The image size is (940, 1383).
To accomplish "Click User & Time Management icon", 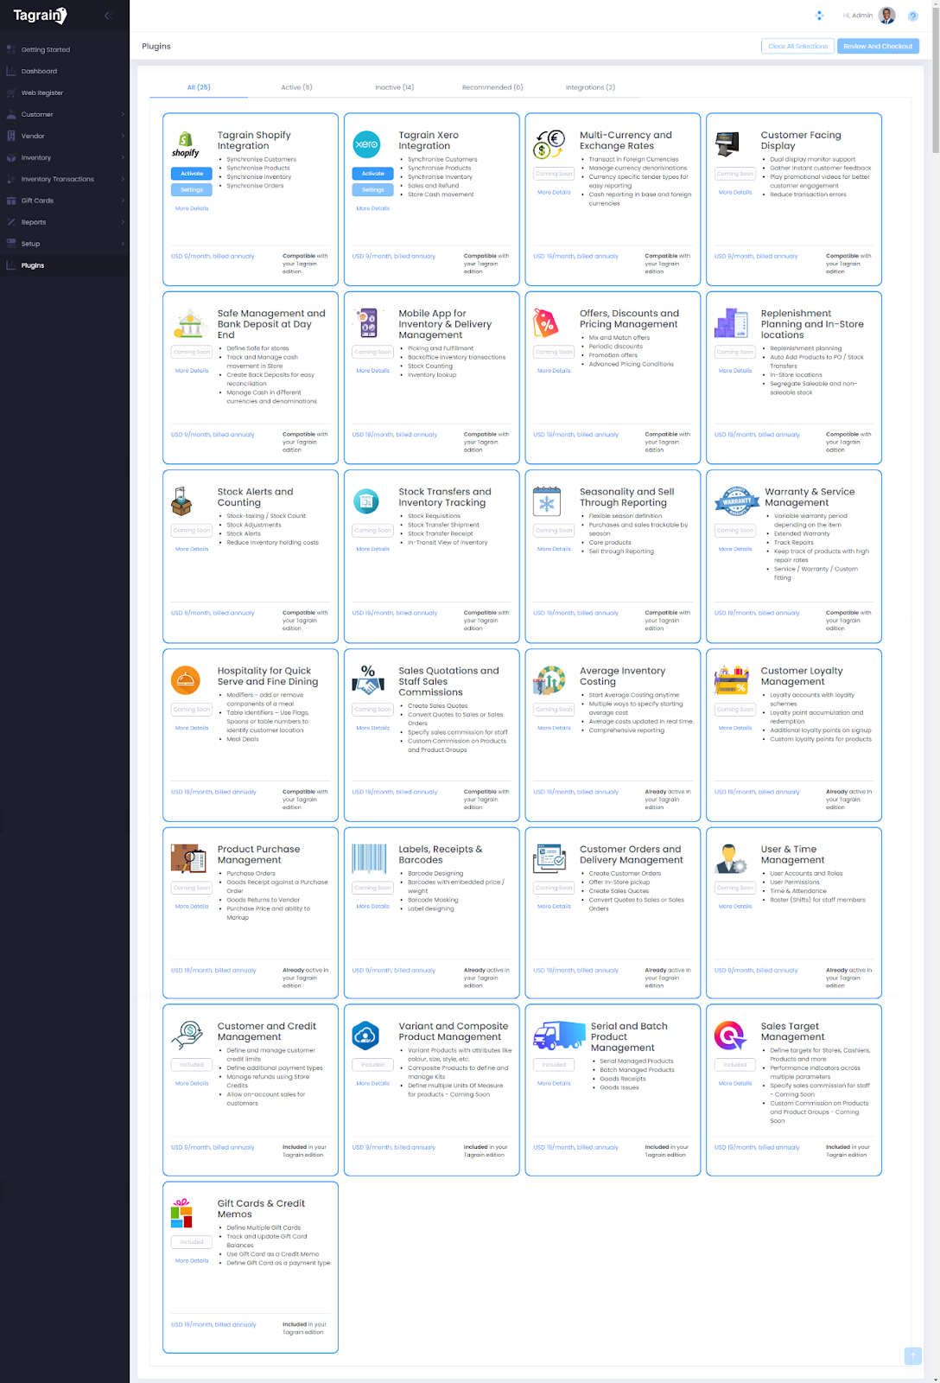I will click(731, 858).
